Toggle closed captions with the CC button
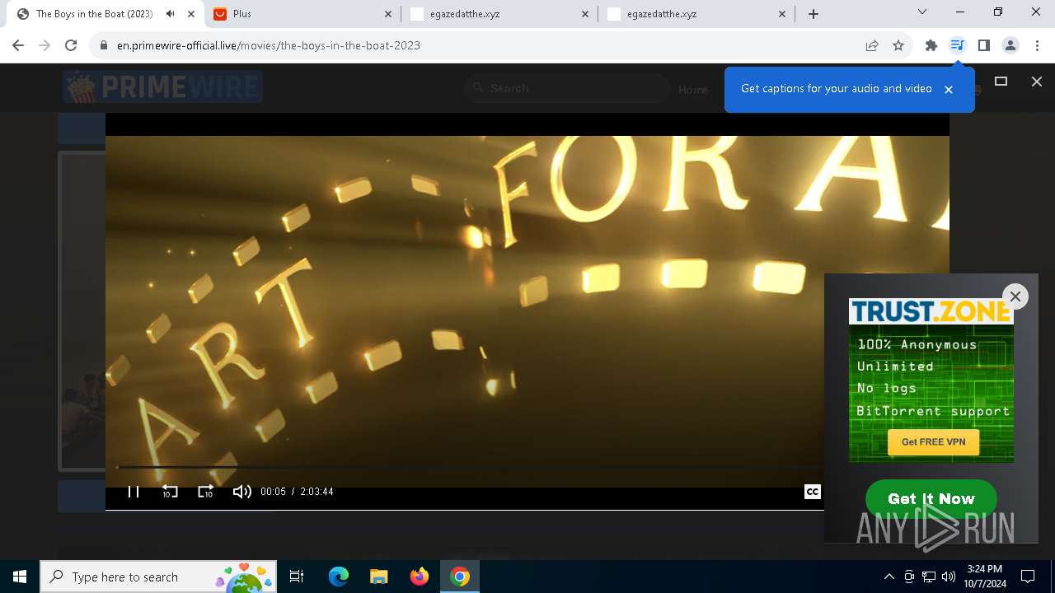This screenshot has width=1055, height=593. (x=812, y=492)
